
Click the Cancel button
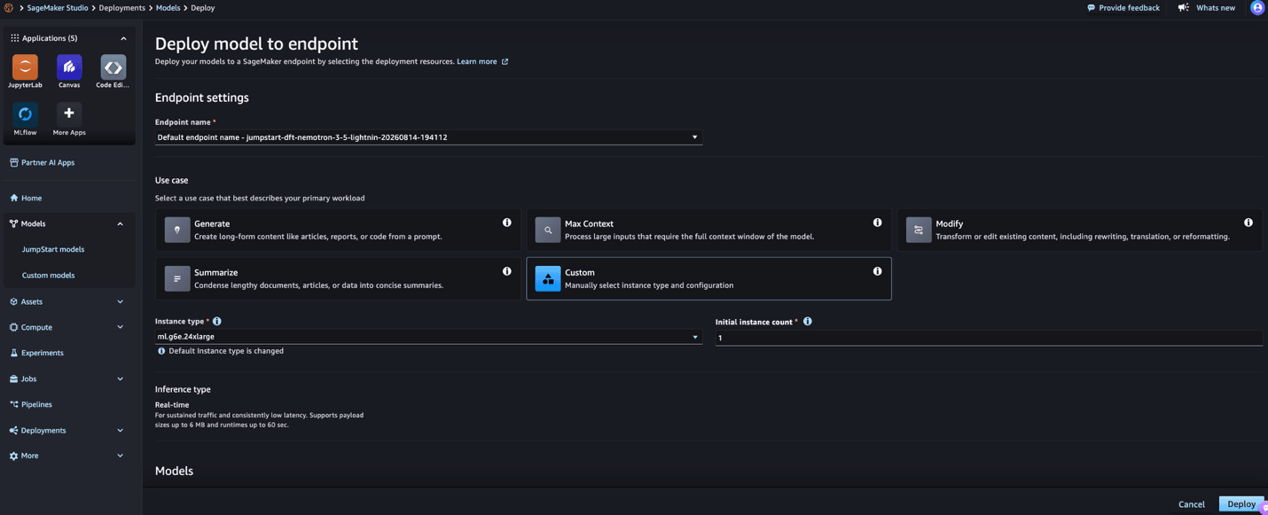1191,503
